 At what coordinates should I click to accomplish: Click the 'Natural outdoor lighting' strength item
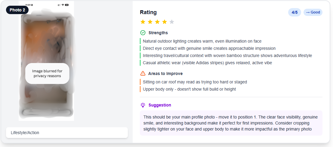tap(202, 41)
